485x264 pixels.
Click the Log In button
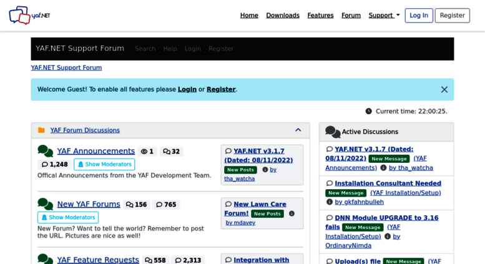pyautogui.click(x=419, y=16)
